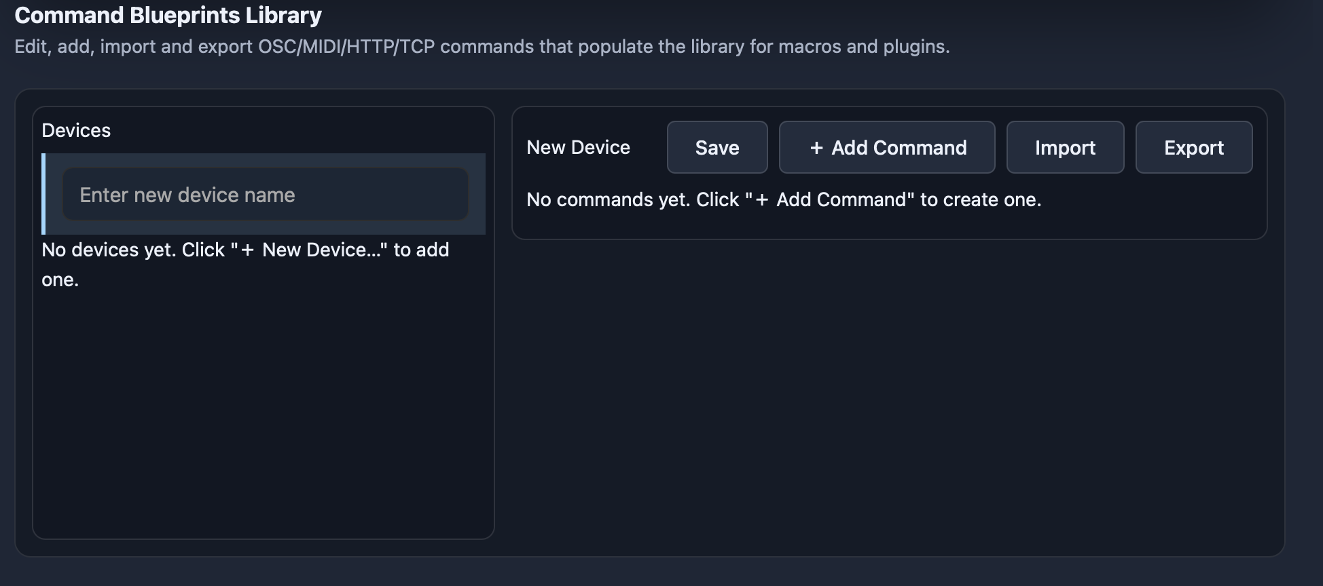Focus the new device name field
This screenshot has height=586, width=1323.
[x=265, y=195]
